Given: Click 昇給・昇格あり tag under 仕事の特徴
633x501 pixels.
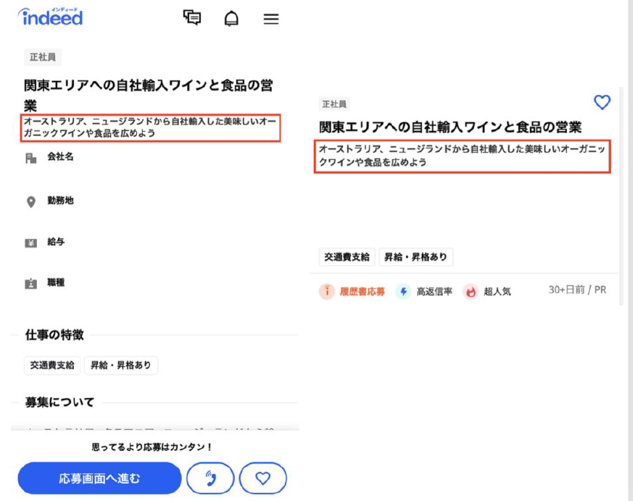Looking at the screenshot, I should point(120,365).
